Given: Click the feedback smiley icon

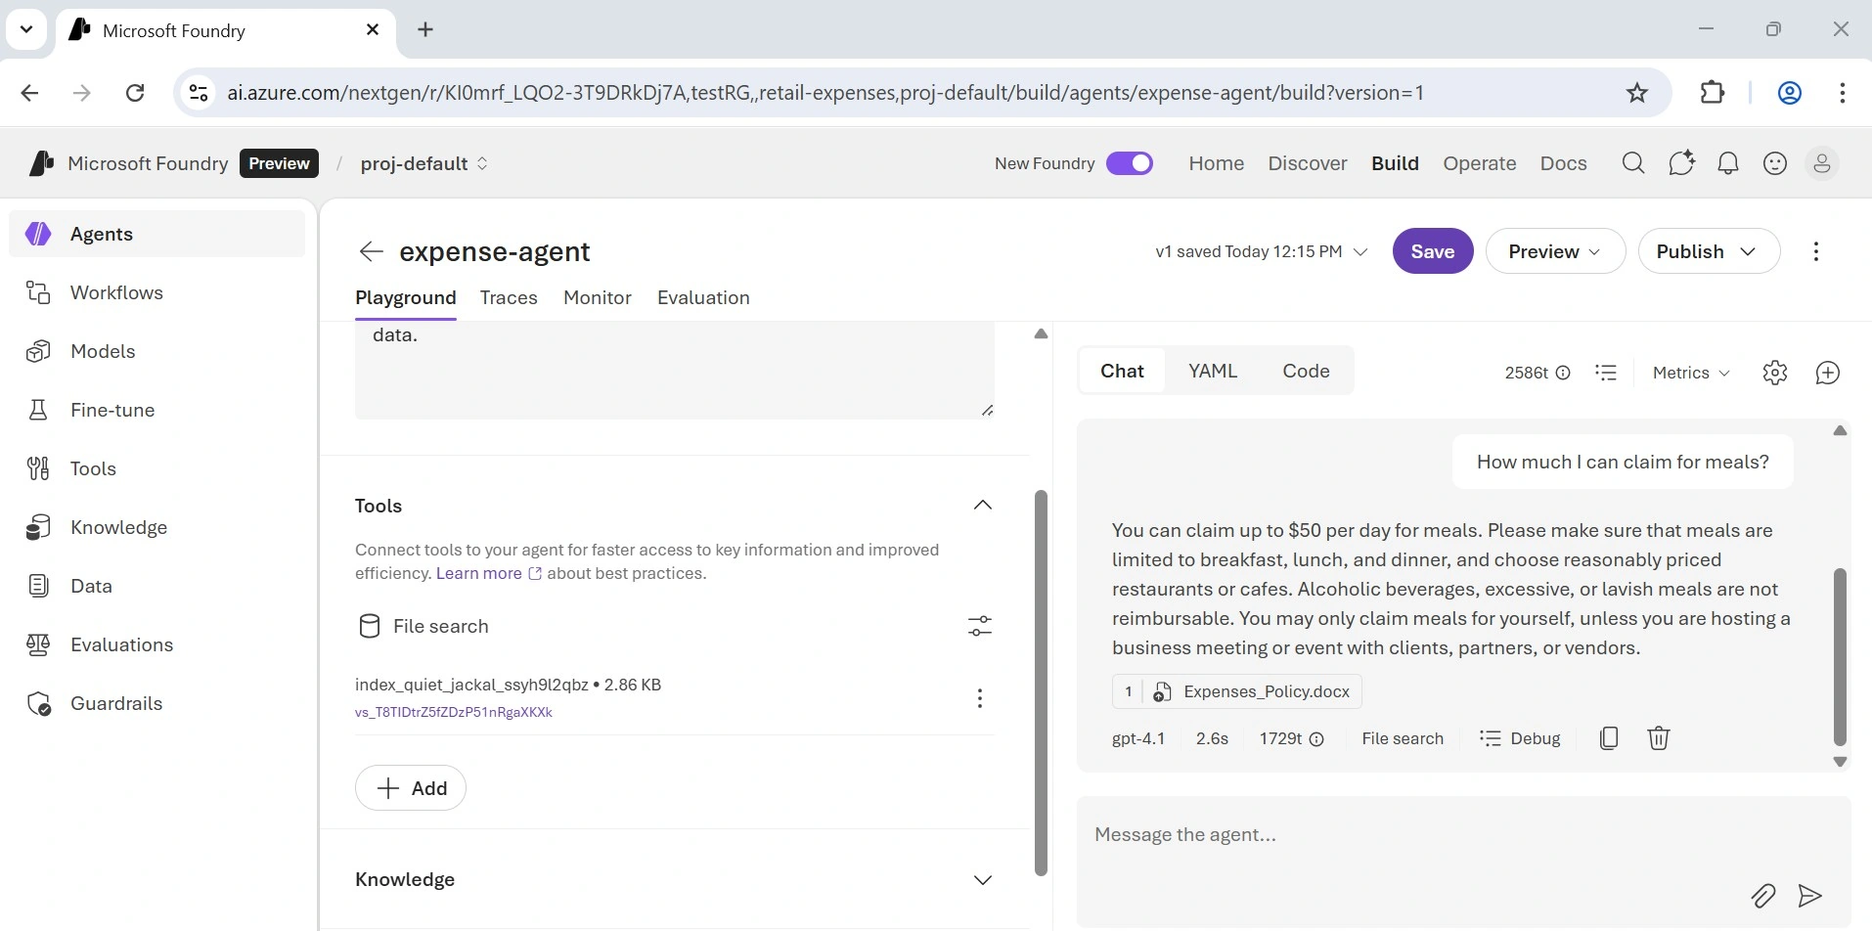Looking at the screenshot, I should pyautogui.click(x=1775, y=163).
